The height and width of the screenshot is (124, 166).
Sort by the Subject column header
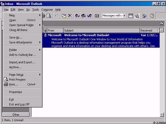[101, 30]
